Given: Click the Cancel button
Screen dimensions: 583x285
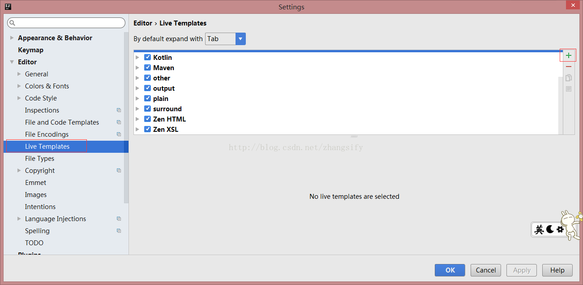Looking at the screenshot, I should 486,270.
